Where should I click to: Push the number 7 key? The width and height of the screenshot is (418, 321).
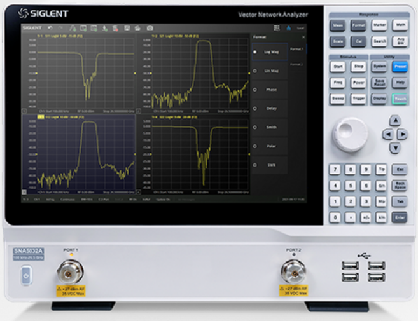pos(335,170)
